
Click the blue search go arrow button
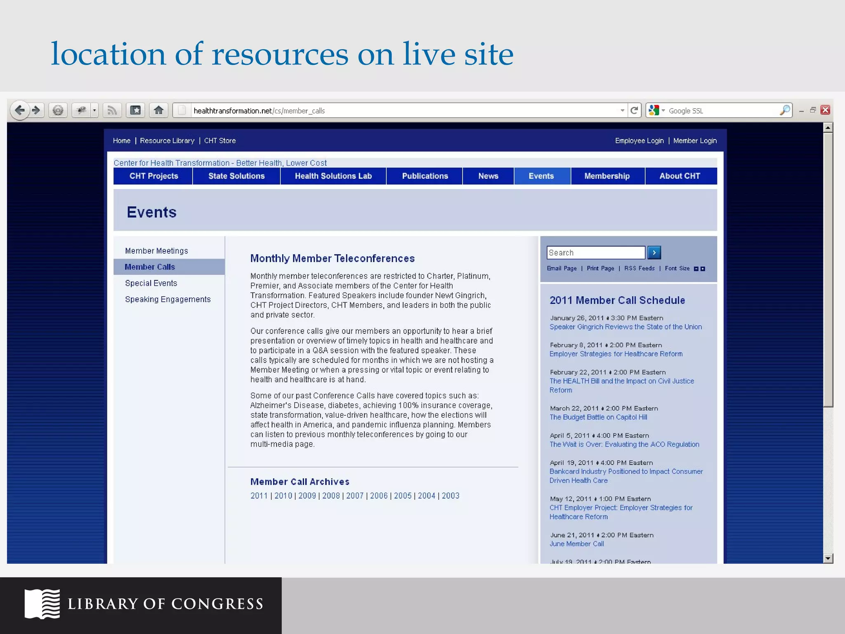(654, 253)
